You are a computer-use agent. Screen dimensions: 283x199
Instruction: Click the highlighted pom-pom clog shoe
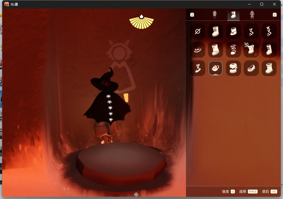click(216, 68)
